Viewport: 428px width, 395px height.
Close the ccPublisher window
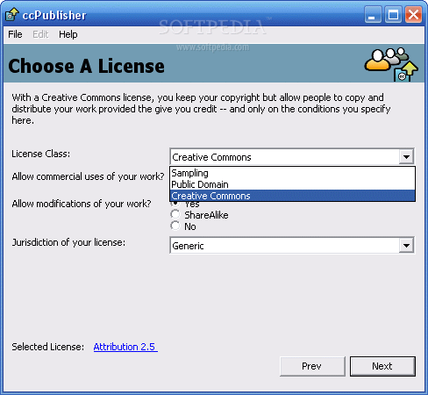[x=413, y=14]
